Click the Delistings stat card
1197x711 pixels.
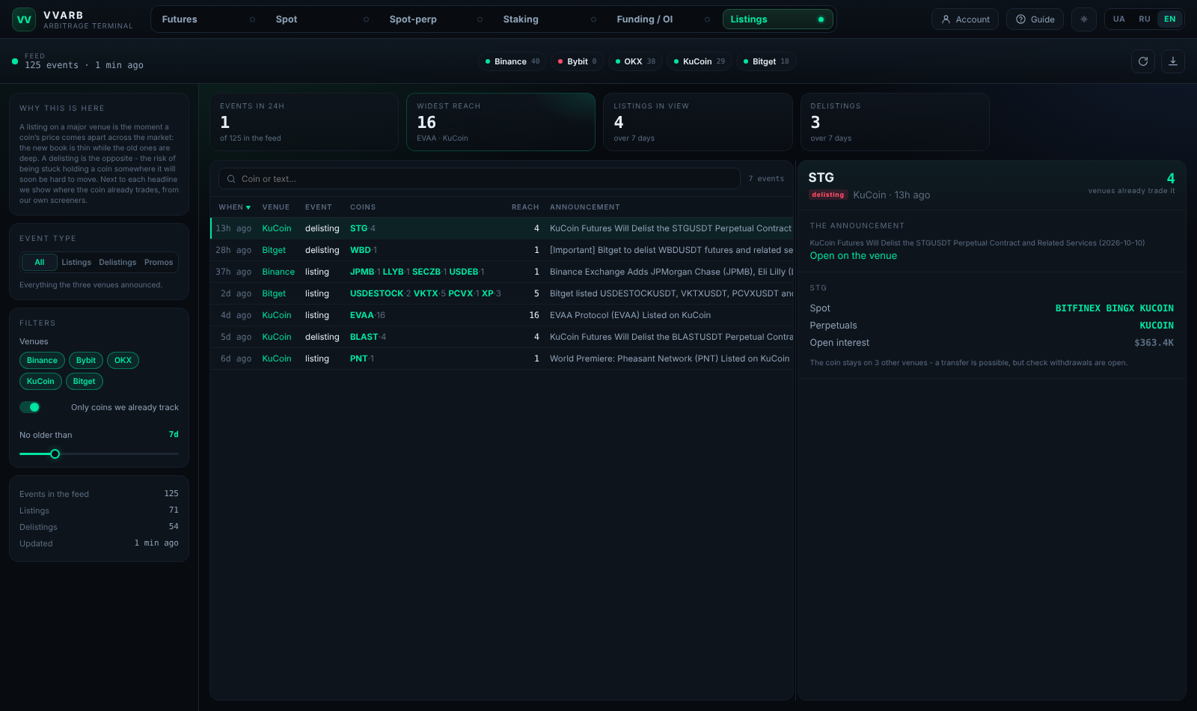pos(895,122)
